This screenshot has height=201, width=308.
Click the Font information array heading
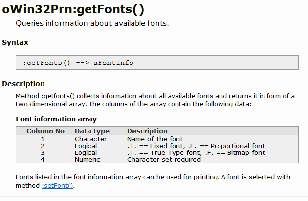(56, 119)
